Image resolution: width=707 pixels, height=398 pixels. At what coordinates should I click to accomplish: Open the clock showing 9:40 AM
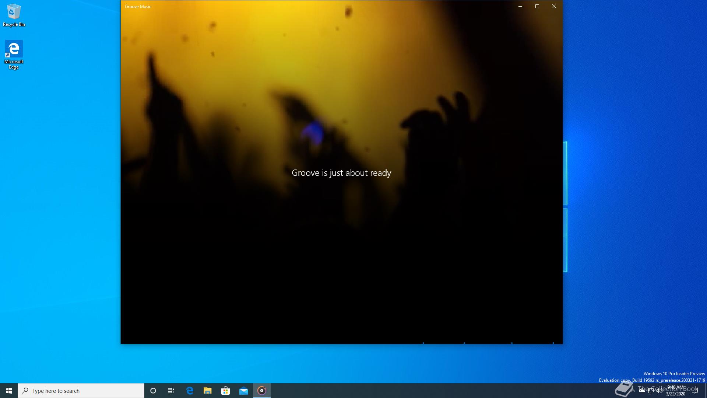[675, 391]
